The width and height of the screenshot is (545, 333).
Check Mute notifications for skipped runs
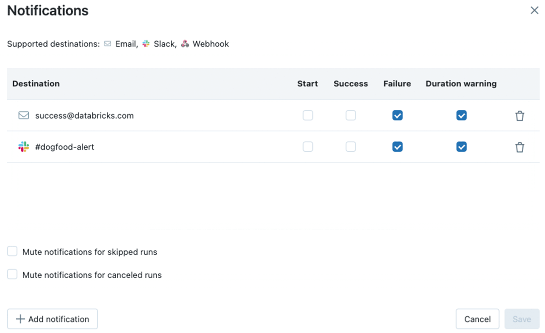(12, 252)
